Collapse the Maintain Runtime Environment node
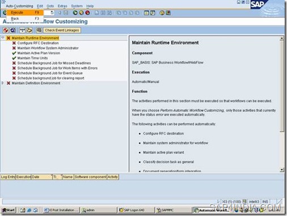287x216 pixels. coord(3,38)
